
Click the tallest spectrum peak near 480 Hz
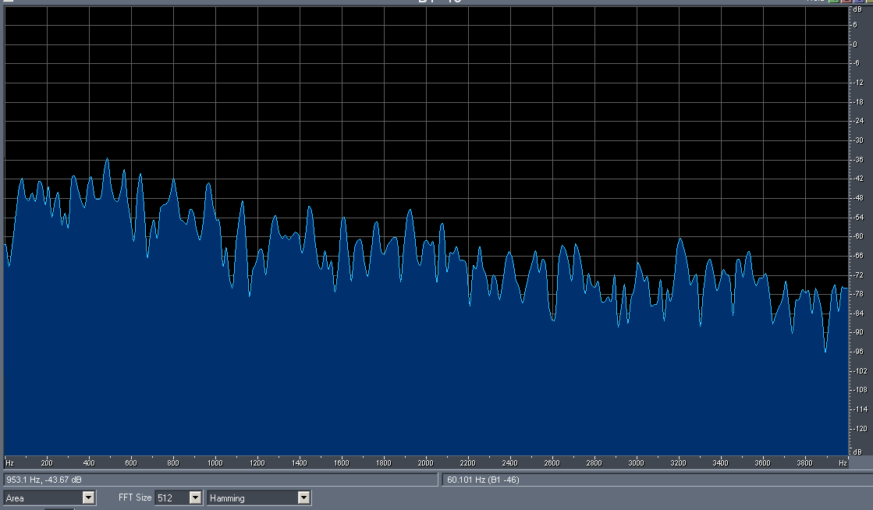tap(107, 160)
